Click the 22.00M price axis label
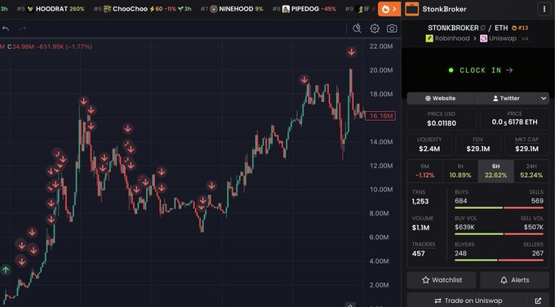555x307 pixels. [x=381, y=47]
